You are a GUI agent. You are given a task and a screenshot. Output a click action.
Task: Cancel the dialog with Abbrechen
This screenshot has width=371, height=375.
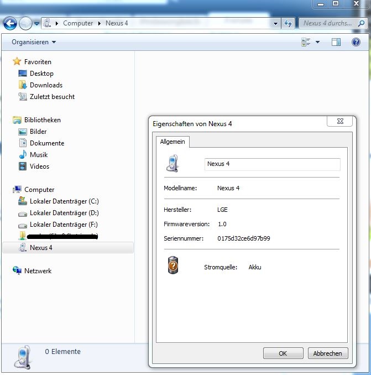point(328,353)
